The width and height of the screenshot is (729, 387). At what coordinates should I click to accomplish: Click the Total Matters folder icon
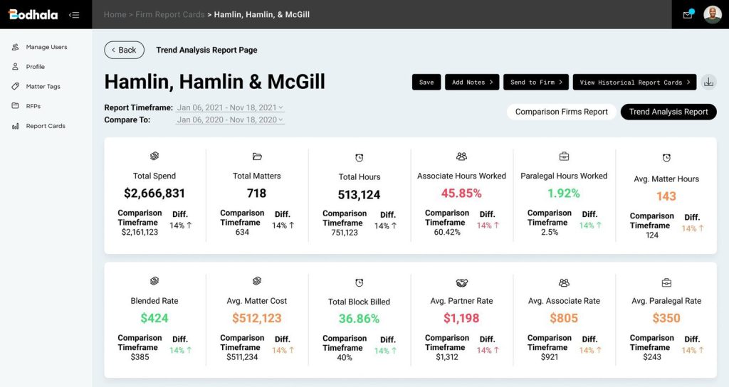[x=256, y=156]
